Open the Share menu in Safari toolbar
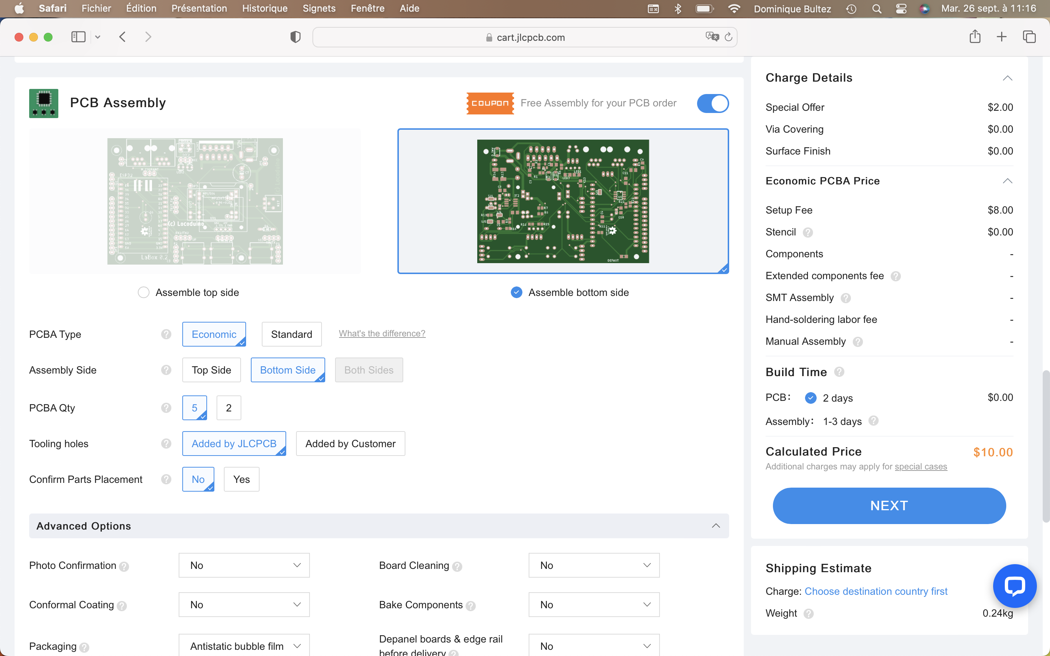 [975, 36]
